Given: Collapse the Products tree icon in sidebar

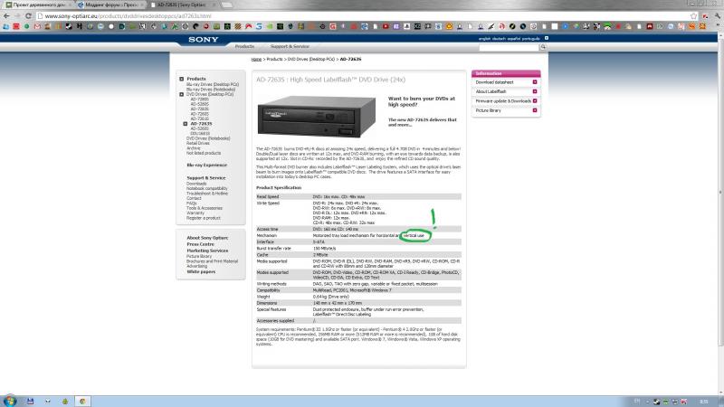Looking at the screenshot, I should (x=182, y=79).
